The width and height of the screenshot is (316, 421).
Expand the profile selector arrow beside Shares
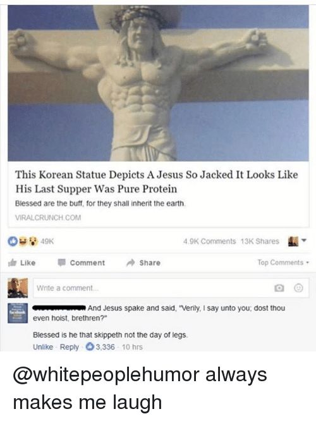click(x=304, y=240)
